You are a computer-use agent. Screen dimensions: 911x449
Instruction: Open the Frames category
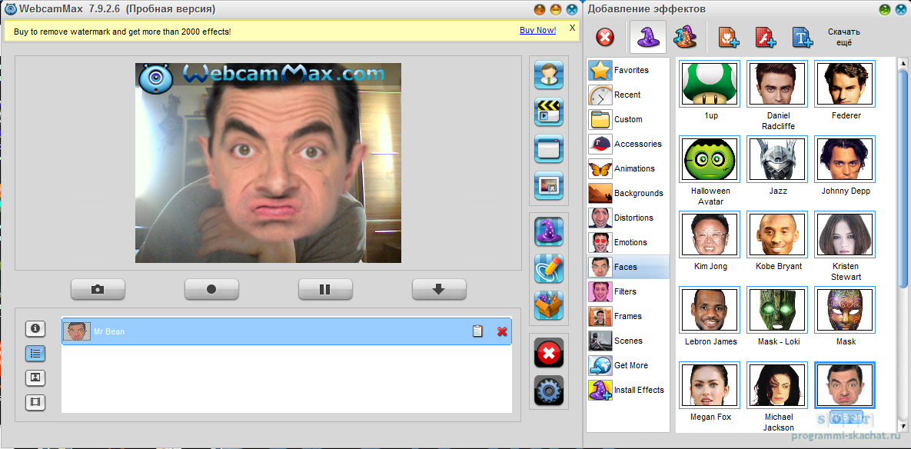point(629,316)
